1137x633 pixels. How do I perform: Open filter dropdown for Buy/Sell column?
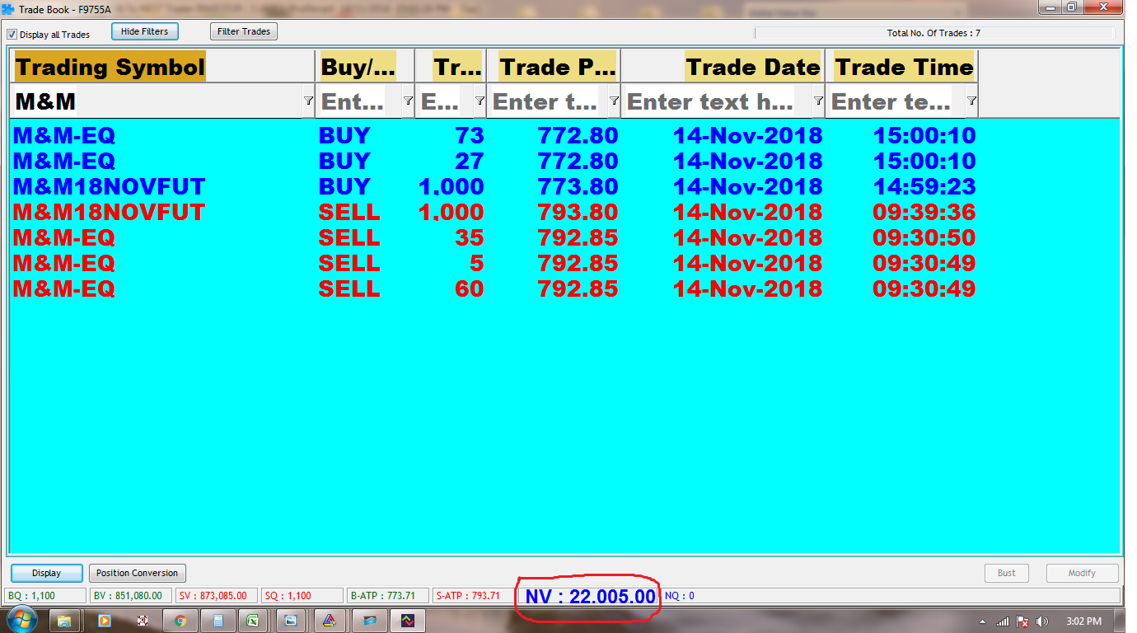pos(408,101)
